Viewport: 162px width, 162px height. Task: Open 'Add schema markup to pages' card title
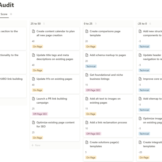(x=108, y=55)
